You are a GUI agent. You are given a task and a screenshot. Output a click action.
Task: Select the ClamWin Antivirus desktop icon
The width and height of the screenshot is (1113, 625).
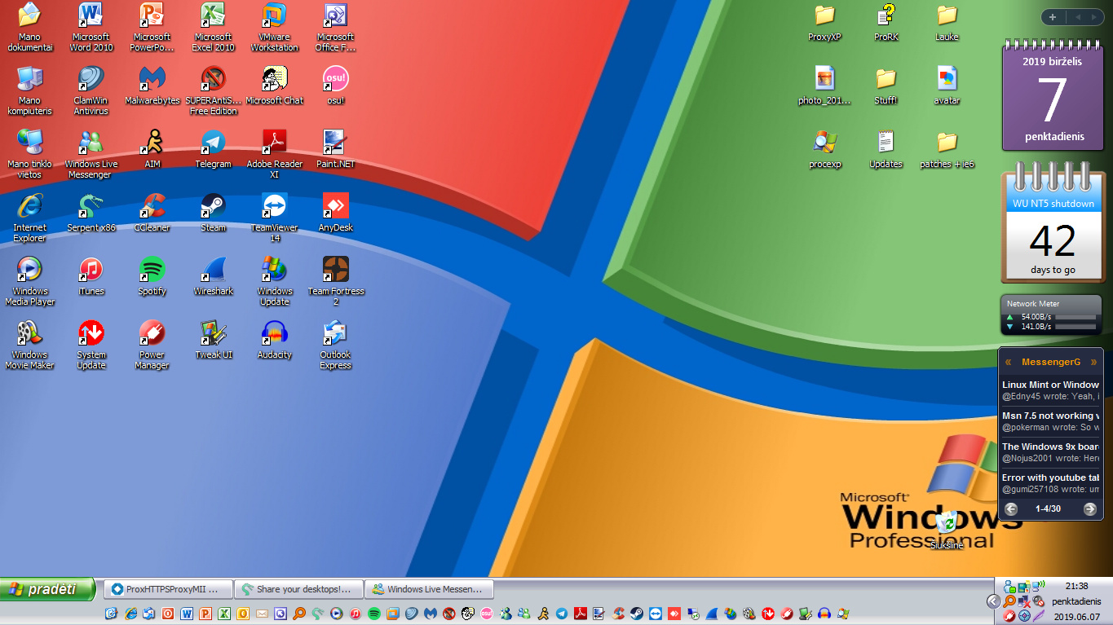pos(91,91)
